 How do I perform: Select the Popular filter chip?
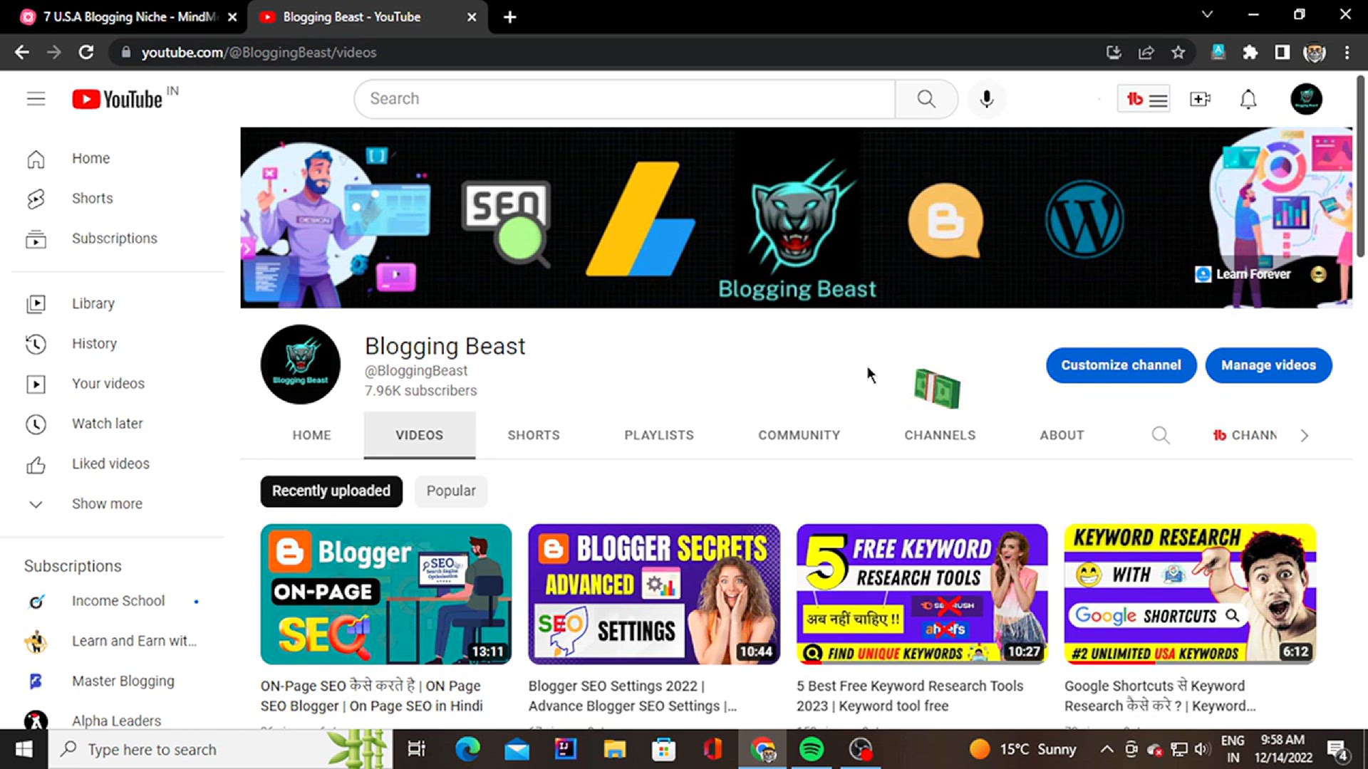[x=451, y=491]
